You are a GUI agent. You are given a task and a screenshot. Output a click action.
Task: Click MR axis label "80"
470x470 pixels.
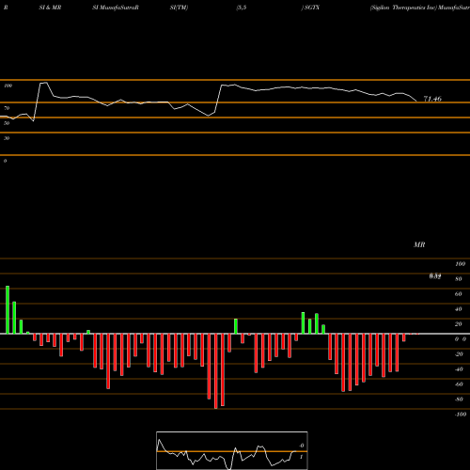point(459,279)
